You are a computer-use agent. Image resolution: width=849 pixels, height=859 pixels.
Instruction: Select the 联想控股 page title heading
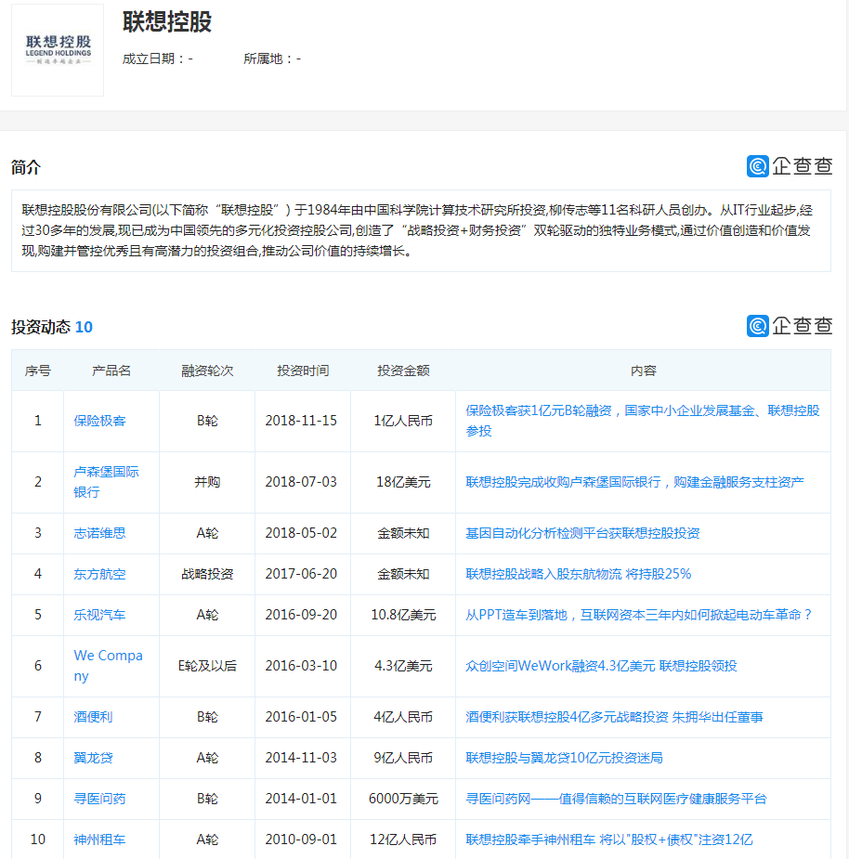coord(167,22)
